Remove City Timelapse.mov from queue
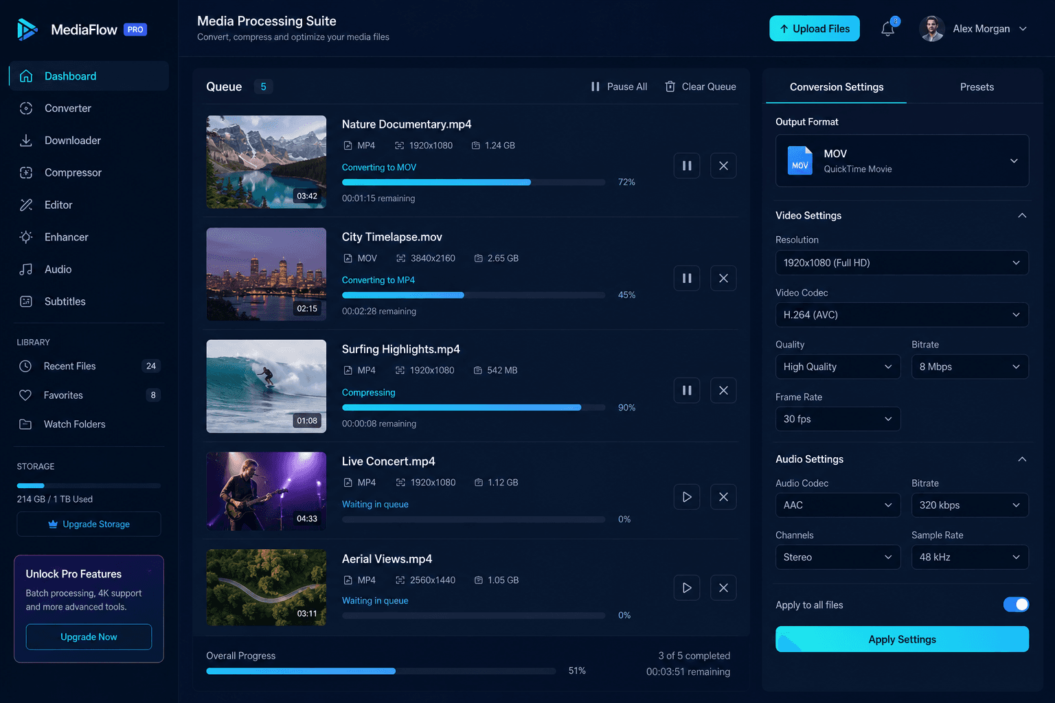 [x=723, y=278]
